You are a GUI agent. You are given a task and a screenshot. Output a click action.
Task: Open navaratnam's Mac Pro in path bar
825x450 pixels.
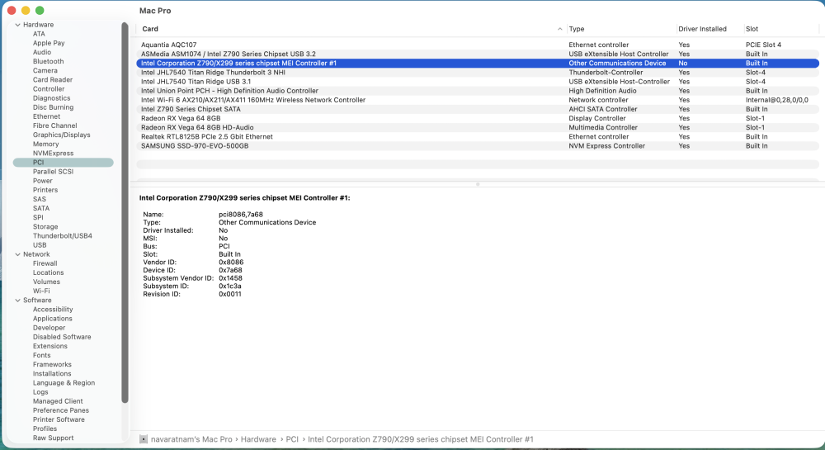point(191,439)
